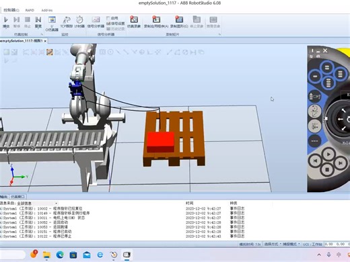Open the 捕捉模式 status bar dropdown
The image size is (350, 262).
coord(291,244)
